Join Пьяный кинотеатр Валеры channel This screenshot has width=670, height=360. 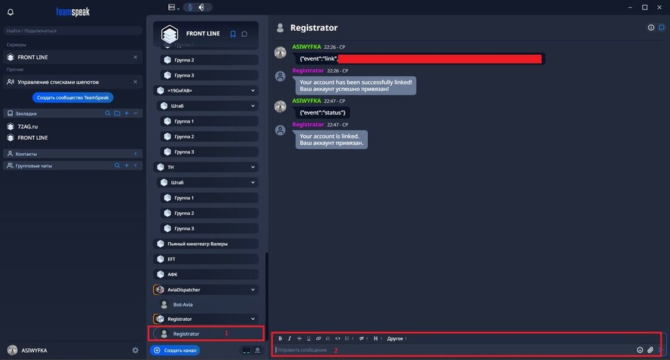pyautogui.click(x=206, y=244)
